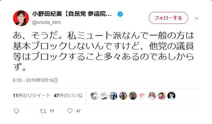This screenshot has height=124, width=212.
Task: Open the last liker avatar with black hair
Action: pyautogui.click(x=171, y=96)
